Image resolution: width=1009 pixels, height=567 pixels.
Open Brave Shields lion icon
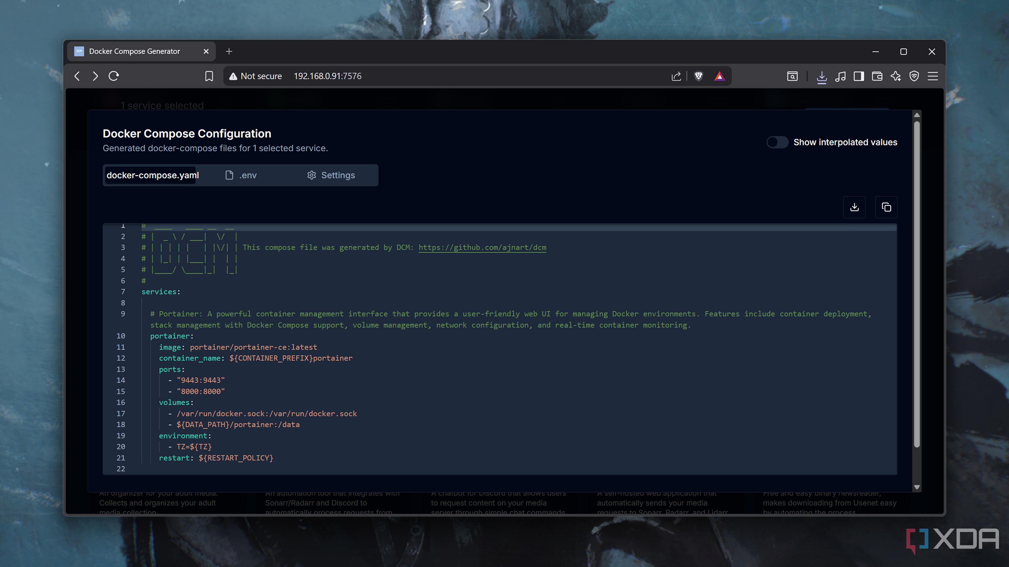[698, 76]
